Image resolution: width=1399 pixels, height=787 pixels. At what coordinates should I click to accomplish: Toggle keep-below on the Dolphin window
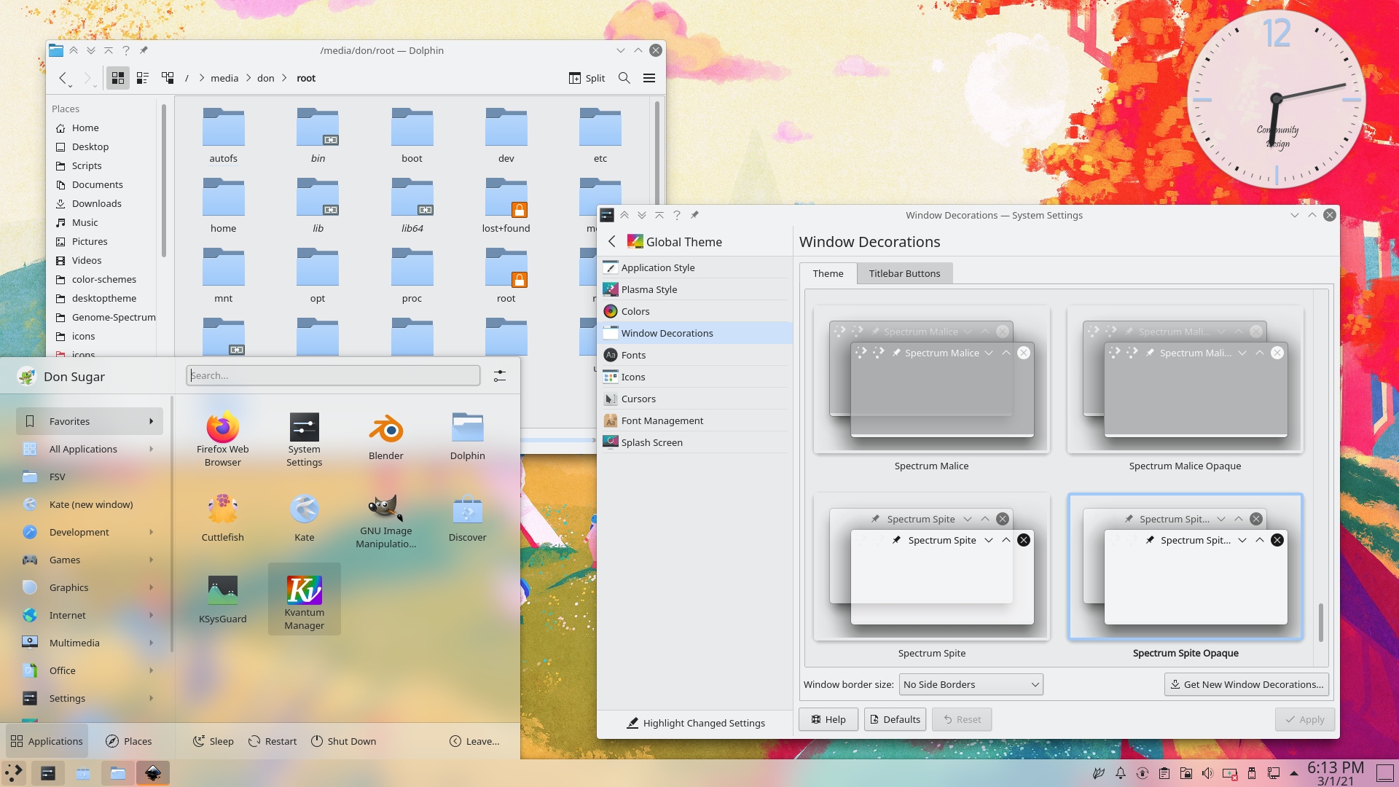coord(91,50)
